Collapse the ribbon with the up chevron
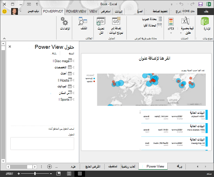The width and height of the screenshot is (214, 177). (x=4, y=38)
